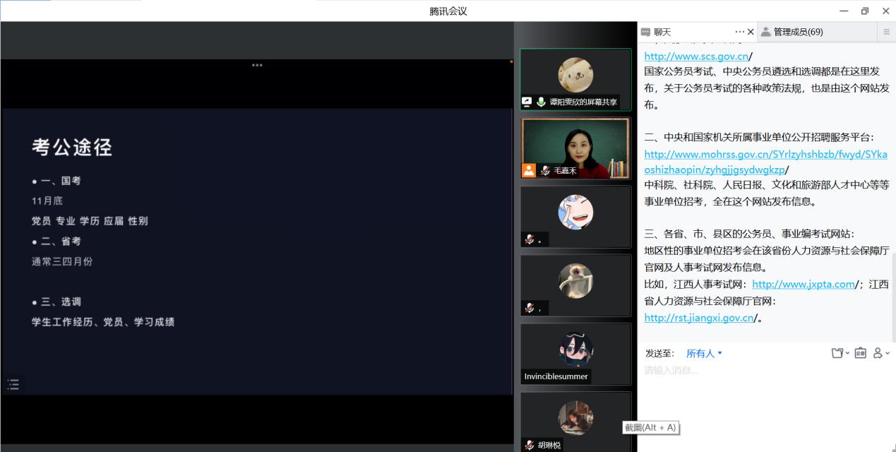
Task: Open the announcement (公告) icon in chat
Action: coord(860,353)
